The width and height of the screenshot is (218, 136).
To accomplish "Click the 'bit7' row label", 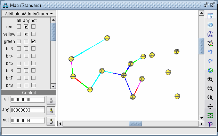I will (9, 78).
